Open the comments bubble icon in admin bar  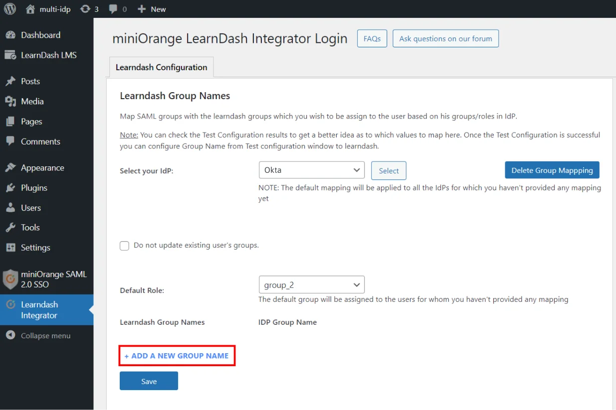[113, 9]
